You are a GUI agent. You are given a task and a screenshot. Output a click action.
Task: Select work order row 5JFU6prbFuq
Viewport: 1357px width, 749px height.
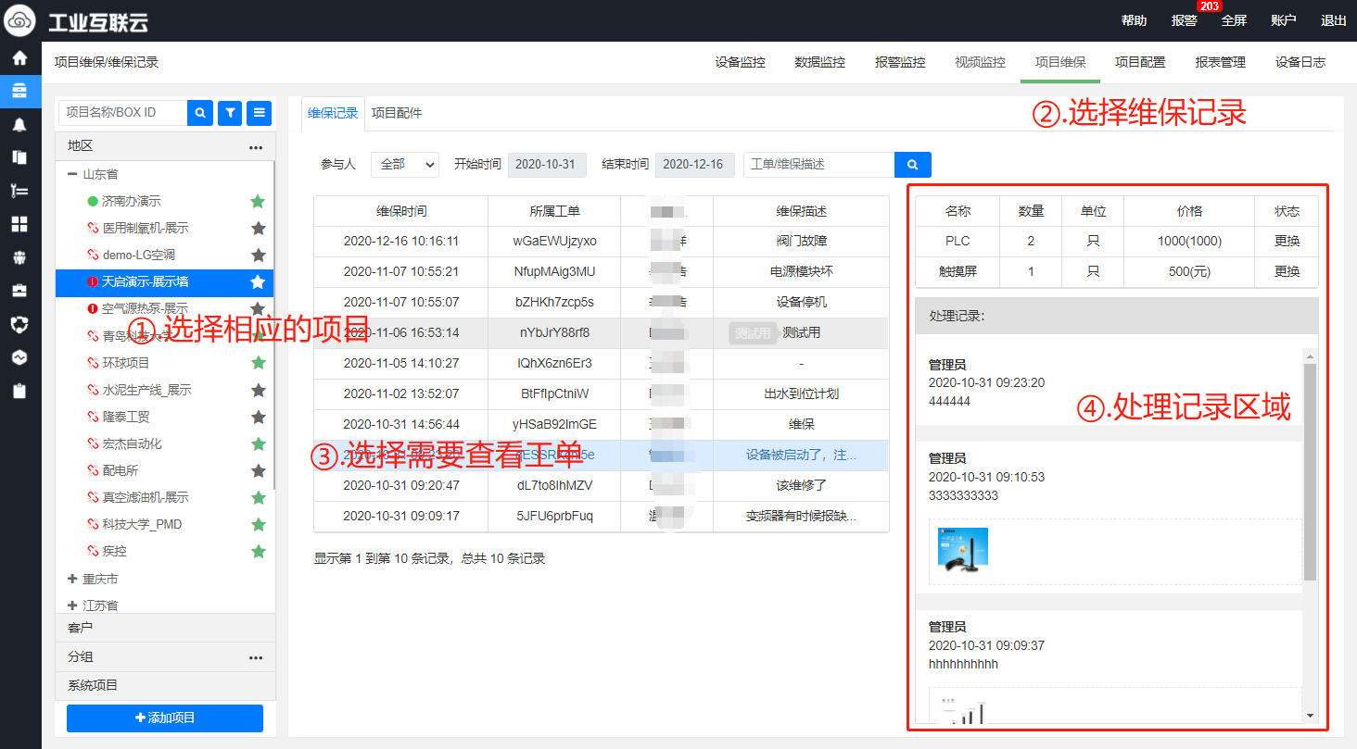[x=601, y=516]
